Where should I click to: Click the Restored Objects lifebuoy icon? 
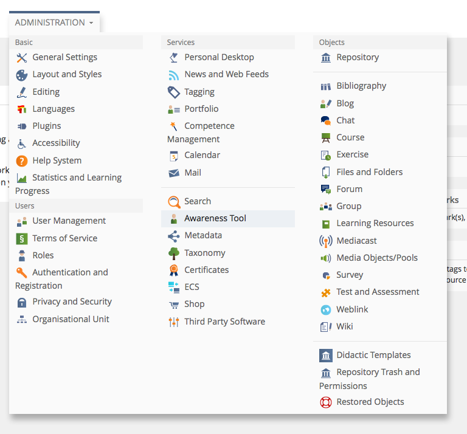[326, 402]
